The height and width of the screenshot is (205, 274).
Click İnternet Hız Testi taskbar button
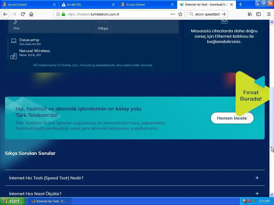(x=50, y=201)
